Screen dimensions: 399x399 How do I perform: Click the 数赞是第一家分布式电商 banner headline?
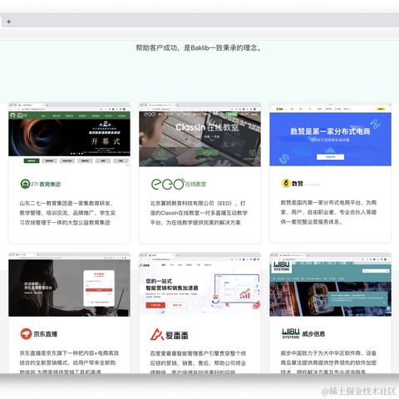pos(330,131)
